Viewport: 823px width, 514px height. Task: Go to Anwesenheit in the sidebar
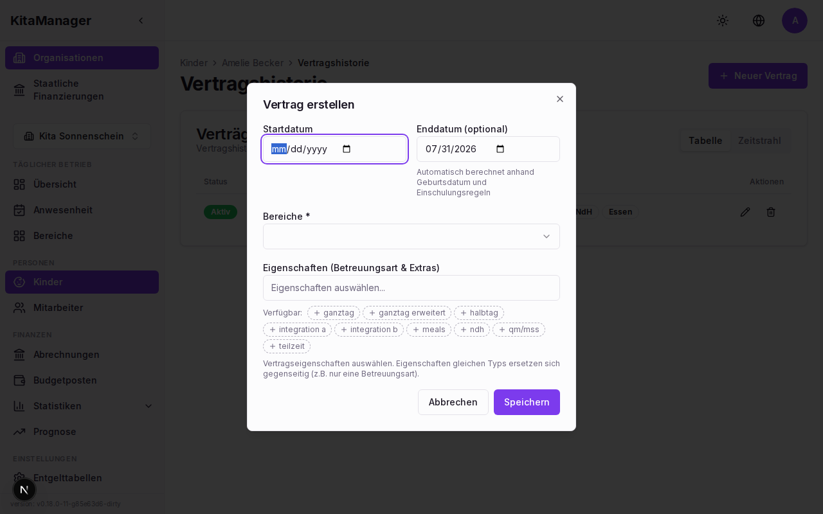point(63,210)
